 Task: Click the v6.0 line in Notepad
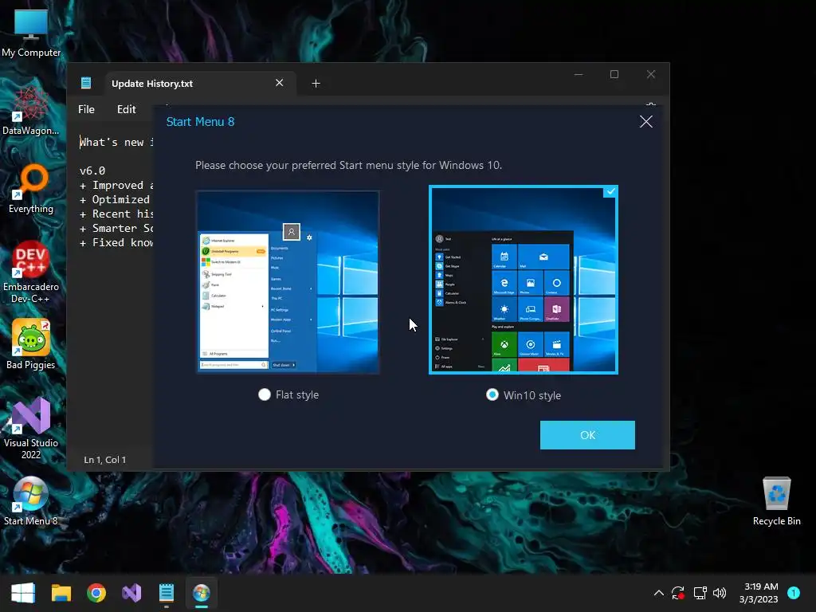[92, 171]
